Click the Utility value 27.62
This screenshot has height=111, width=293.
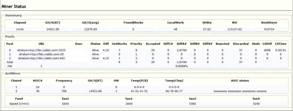point(207,29)
